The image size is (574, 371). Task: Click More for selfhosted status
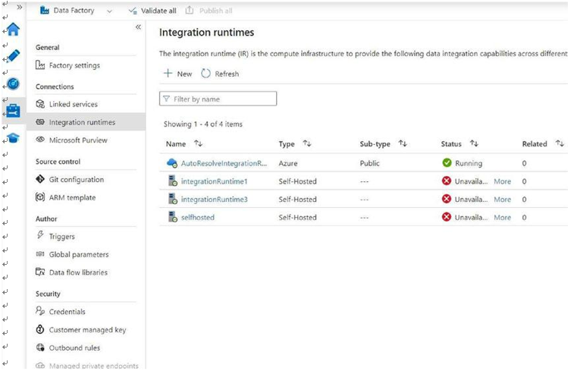click(x=502, y=218)
